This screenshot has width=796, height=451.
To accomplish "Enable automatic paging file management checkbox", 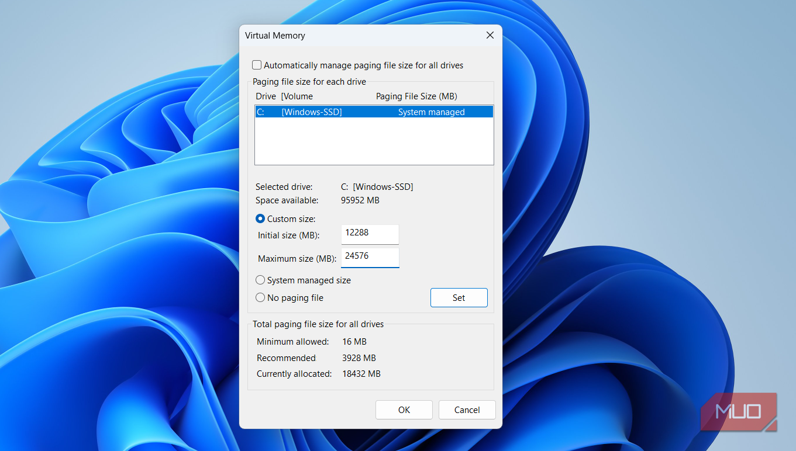I will (257, 65).
